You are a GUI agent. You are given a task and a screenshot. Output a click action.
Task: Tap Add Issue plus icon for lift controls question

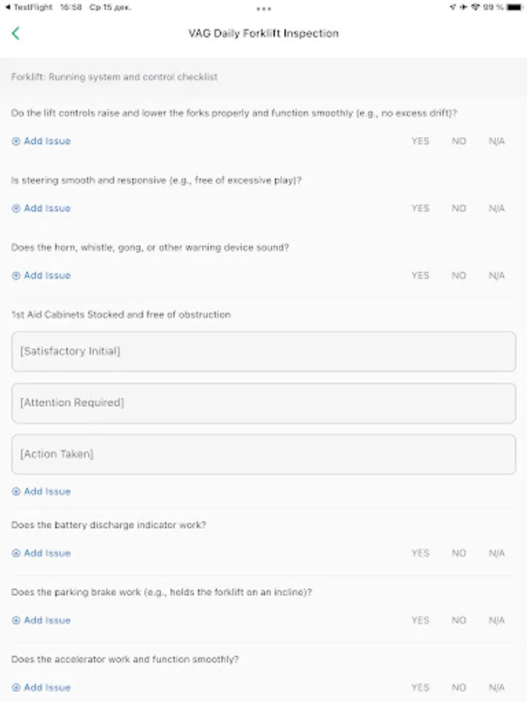17,141
